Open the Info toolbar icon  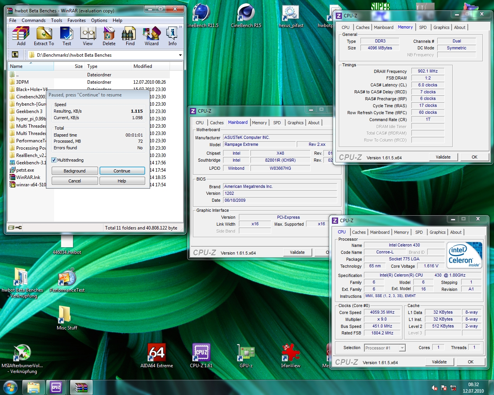pos(172,36)
